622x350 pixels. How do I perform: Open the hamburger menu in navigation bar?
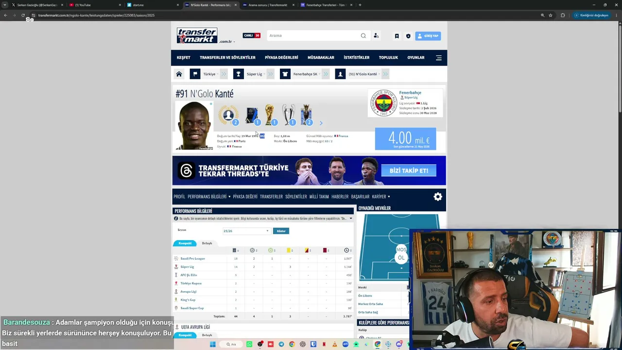coord(439,57)
